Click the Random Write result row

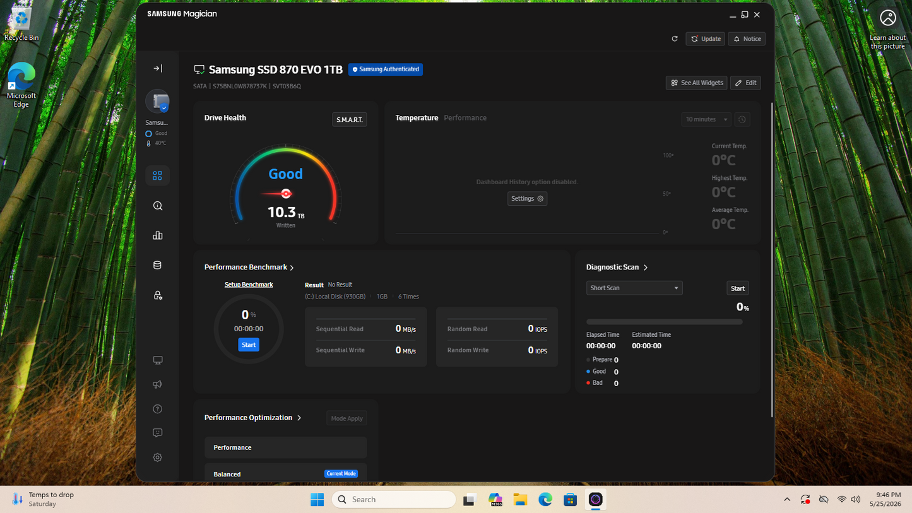point(497,350)
